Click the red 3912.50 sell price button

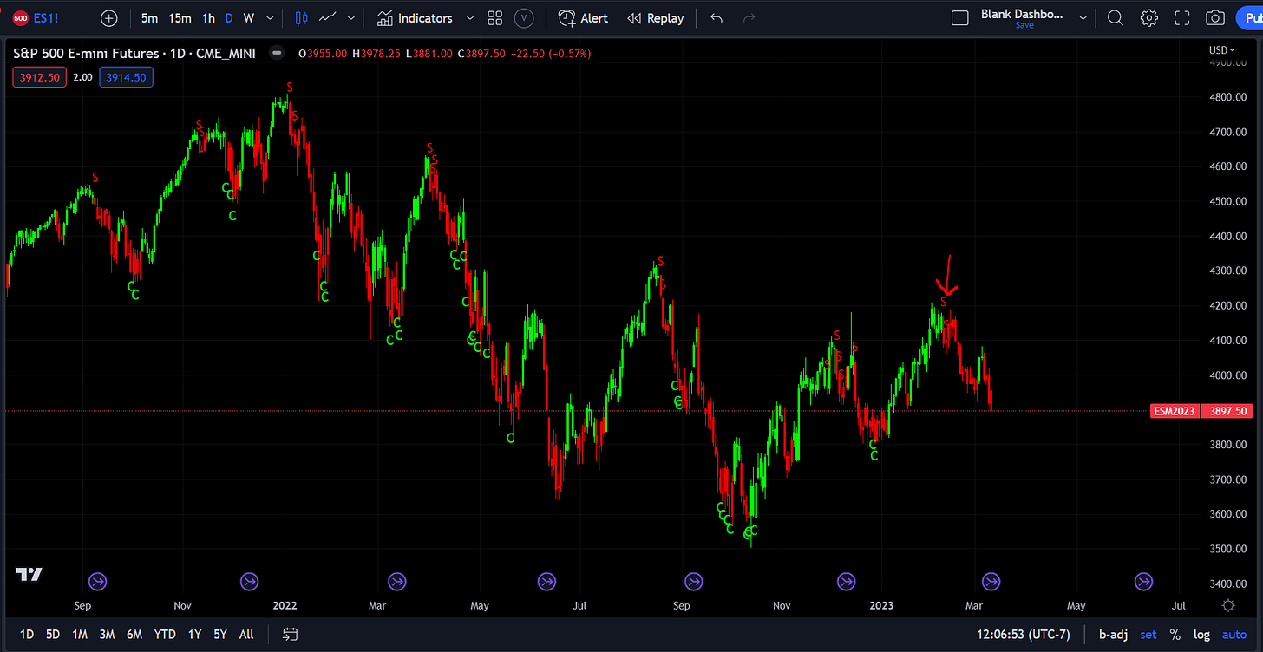(x=38, y=77)
